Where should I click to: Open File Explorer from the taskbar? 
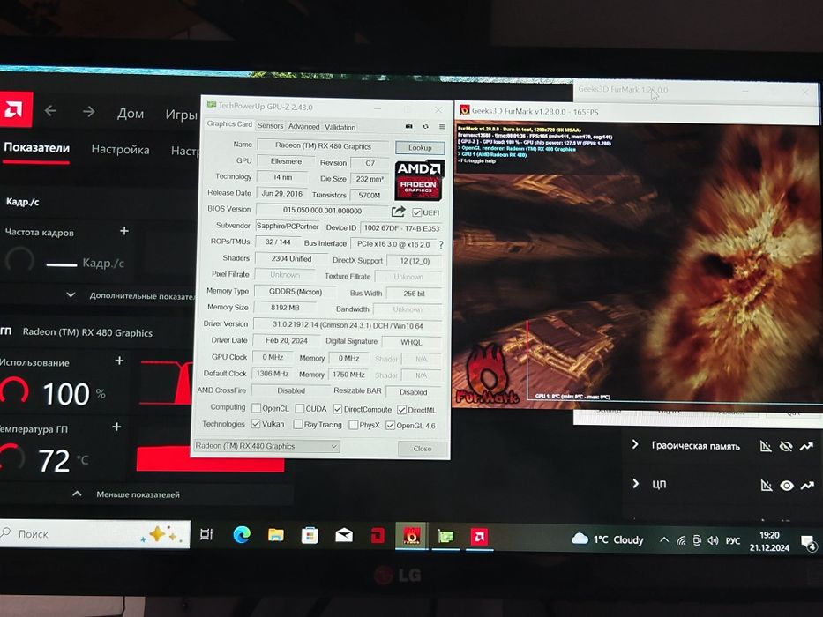[275, 535]
